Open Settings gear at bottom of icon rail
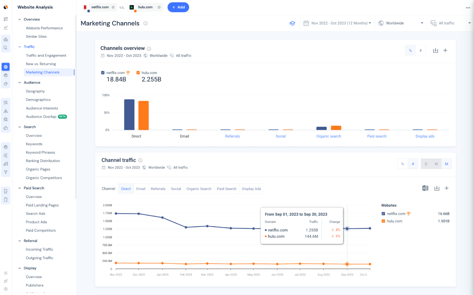 [x=6, y=289]
